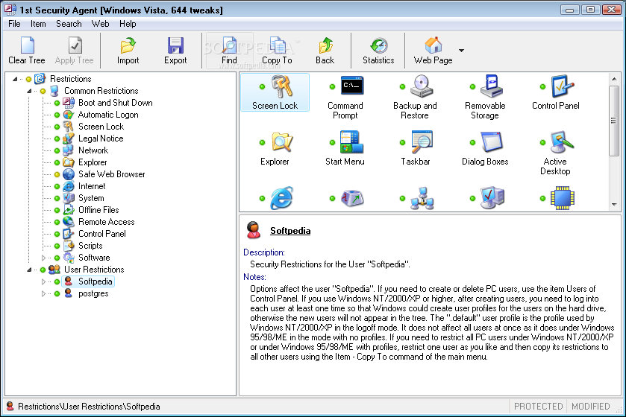Open the Statistics tool

[x=378, y=51]
